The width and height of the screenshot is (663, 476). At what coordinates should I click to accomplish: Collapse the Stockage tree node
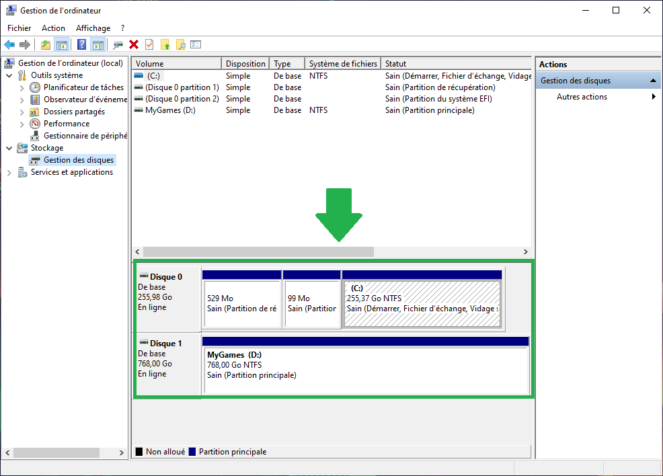pyautogui.click(x=9, y=149)
